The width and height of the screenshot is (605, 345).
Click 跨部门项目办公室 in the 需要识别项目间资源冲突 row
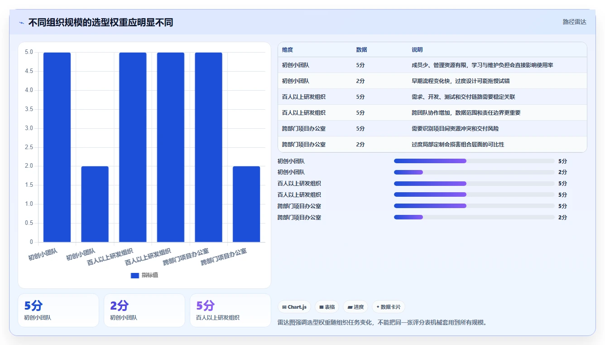coord(304,129)
